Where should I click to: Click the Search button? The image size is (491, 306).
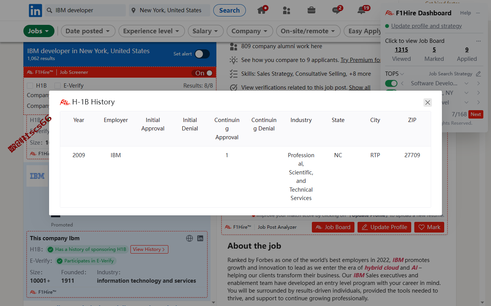[x=229, y=10]
